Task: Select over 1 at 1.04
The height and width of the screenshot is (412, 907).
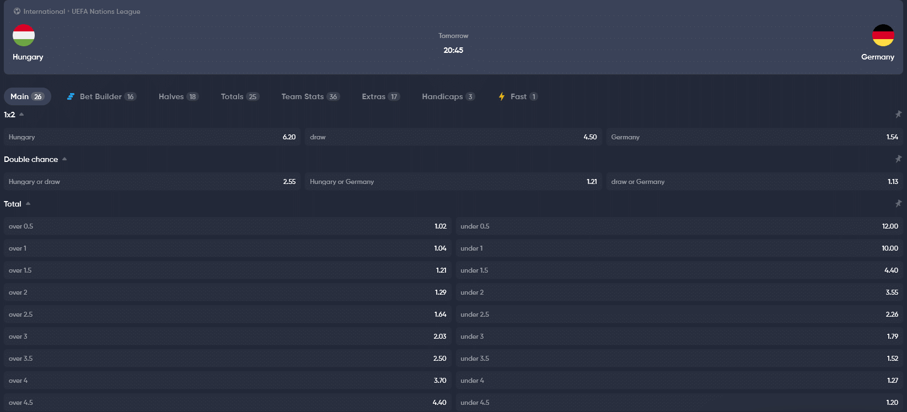Action: 227,248
